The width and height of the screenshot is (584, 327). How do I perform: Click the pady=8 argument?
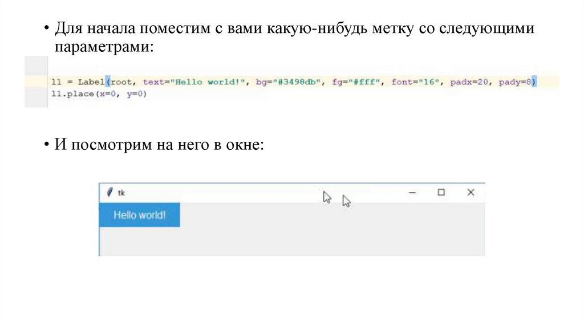click(515, 83)
